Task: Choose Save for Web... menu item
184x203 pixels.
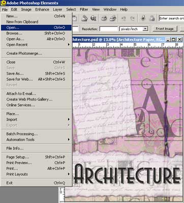Action: coord(36,79)
